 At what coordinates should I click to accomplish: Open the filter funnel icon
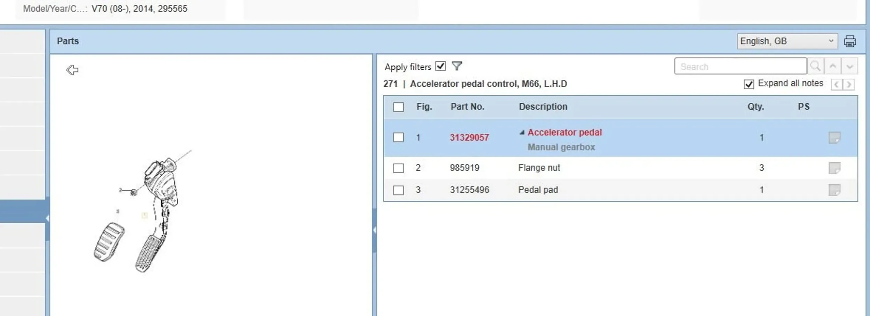[457, 66]
